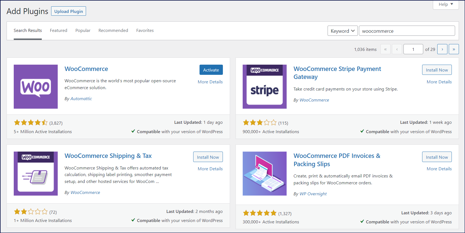Expand the Help dropdown

click(x=446, y=4)
